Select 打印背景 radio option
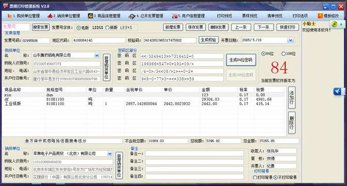This screenshot has height=186, width=347. tap(255, 177)
